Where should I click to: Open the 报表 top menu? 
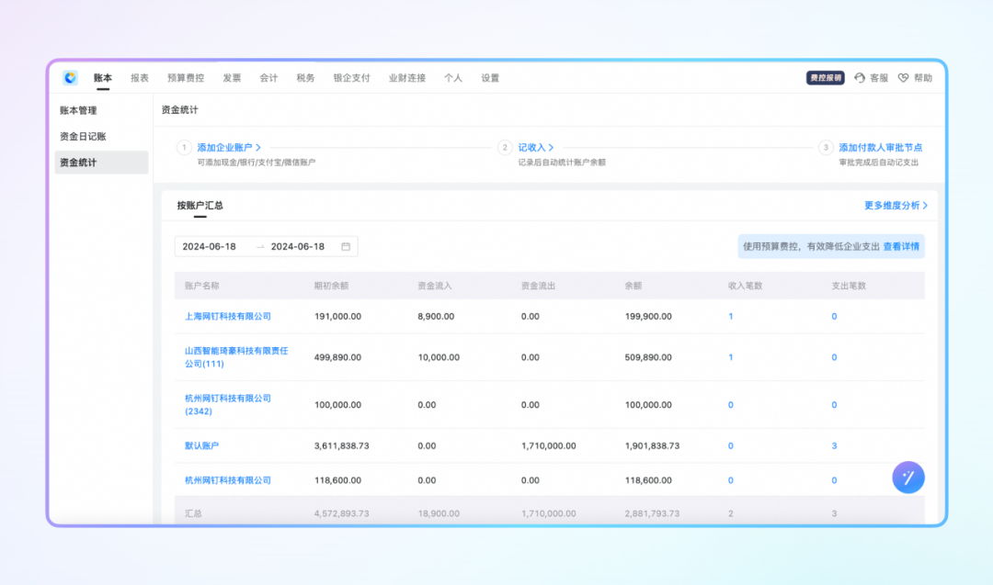tap(140, 78)
